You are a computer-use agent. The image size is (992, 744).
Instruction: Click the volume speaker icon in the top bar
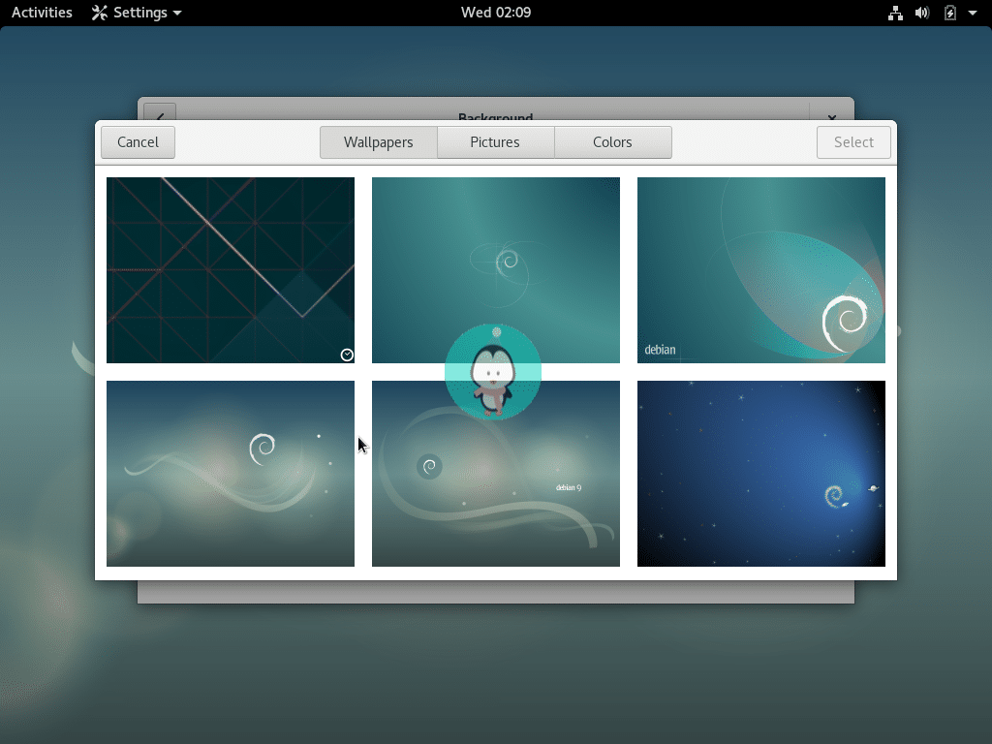click(922, 13)
